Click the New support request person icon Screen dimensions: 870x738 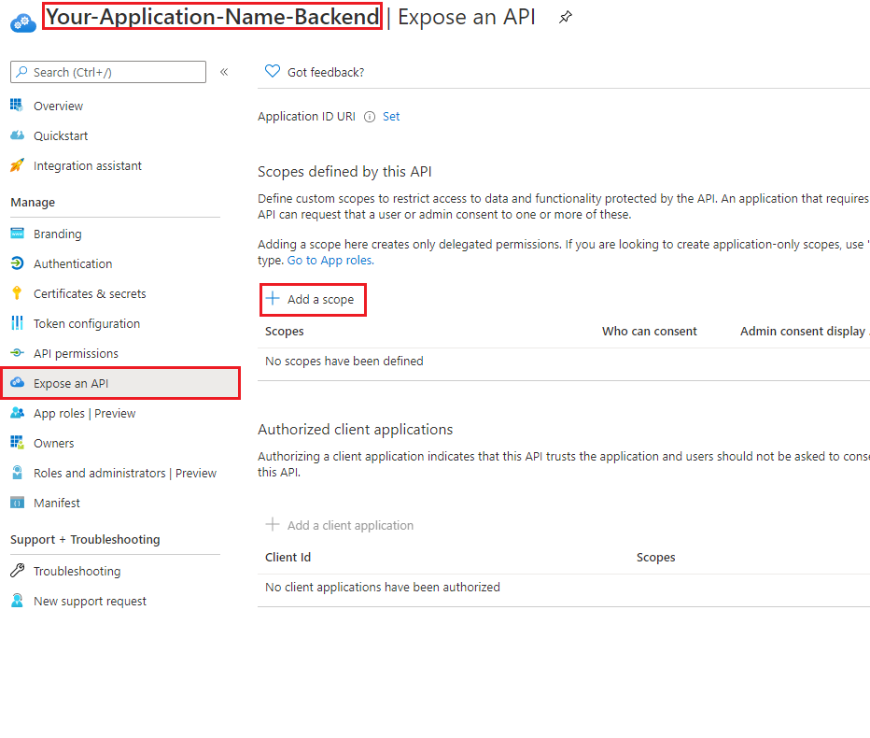[17, 601]
